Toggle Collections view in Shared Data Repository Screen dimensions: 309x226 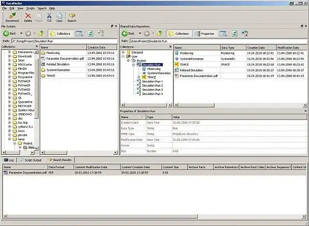[x=179, y=34]
